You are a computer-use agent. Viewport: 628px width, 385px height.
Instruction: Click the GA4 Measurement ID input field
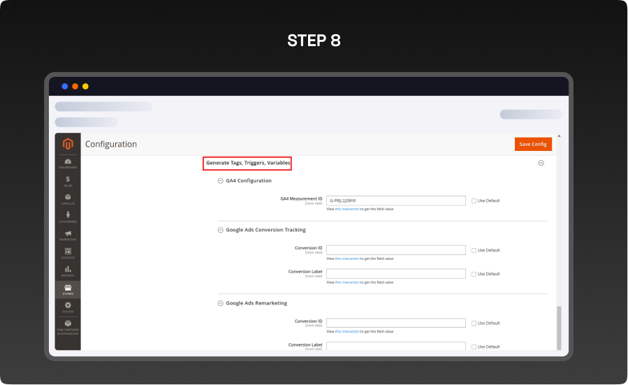pyautogui.click(x=395, y=201)
